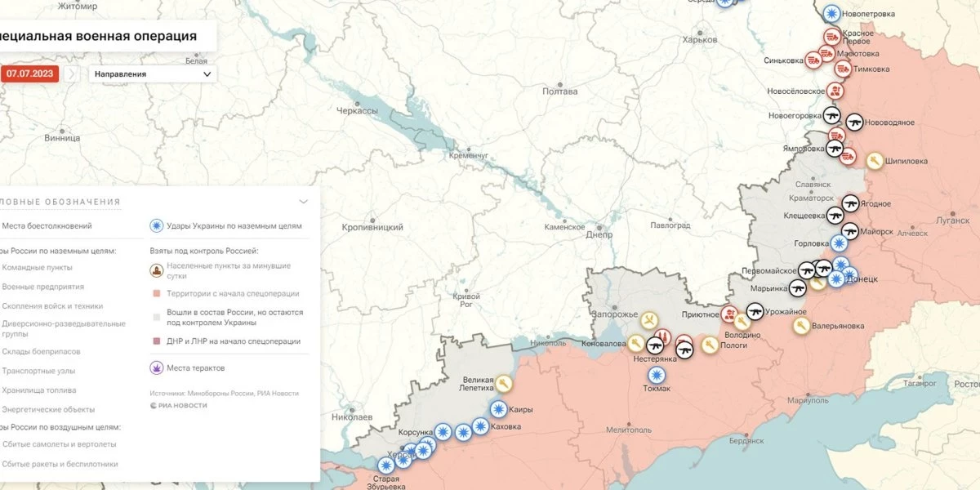This screenshot has width=980, height=490.
Task: Select the yellow marker at Великая Лепетиха
Action: pos(505,383)
